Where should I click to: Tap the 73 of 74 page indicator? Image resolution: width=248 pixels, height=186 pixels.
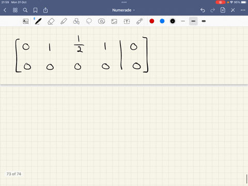tap(14, 174)
